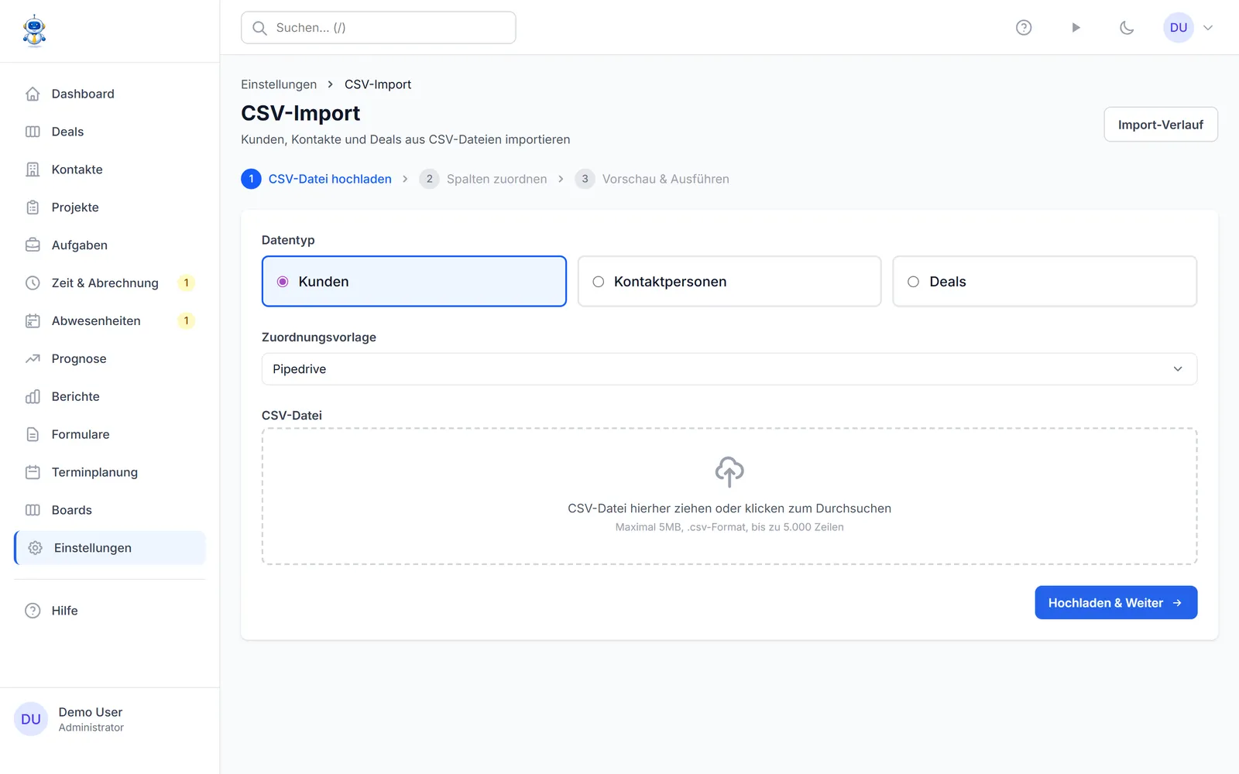1239x774 pixels.
Task: Open Prognose in the sidebar
Action: (x=110, y=359)
